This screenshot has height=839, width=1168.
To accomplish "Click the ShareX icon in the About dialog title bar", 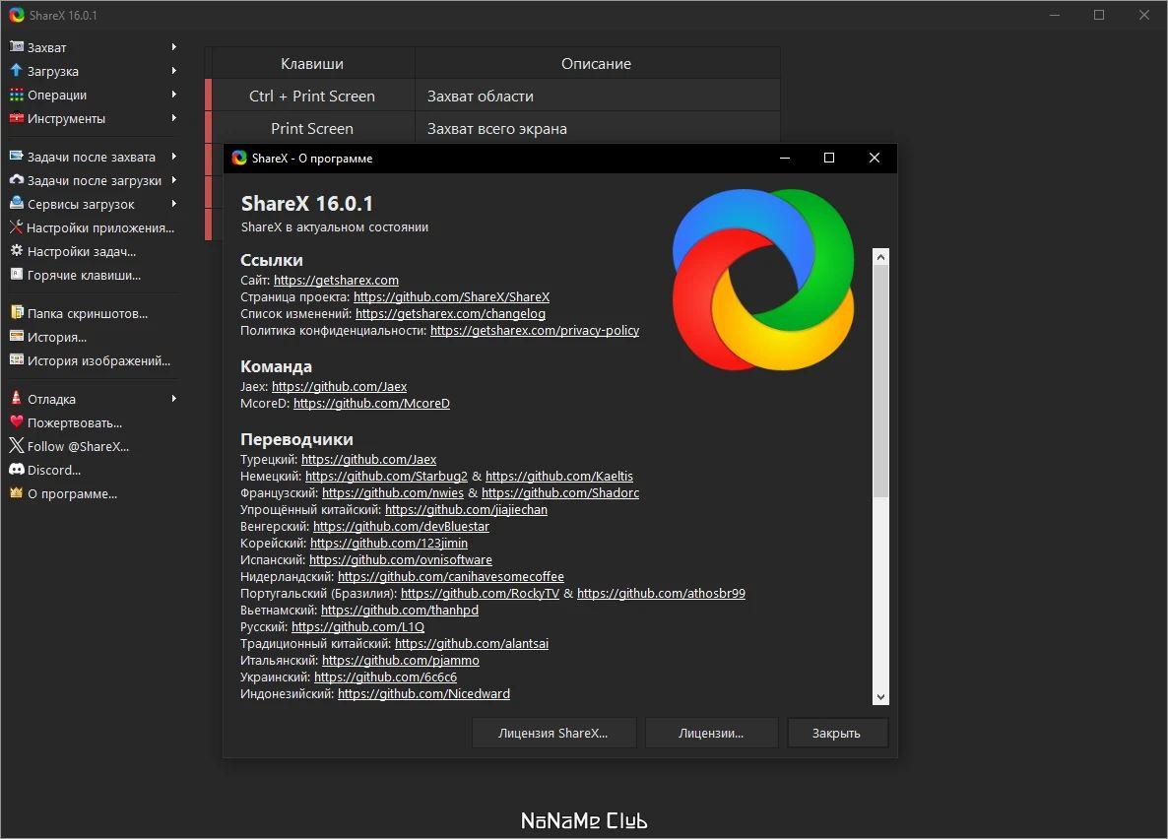I will click(x=239, y=158).
